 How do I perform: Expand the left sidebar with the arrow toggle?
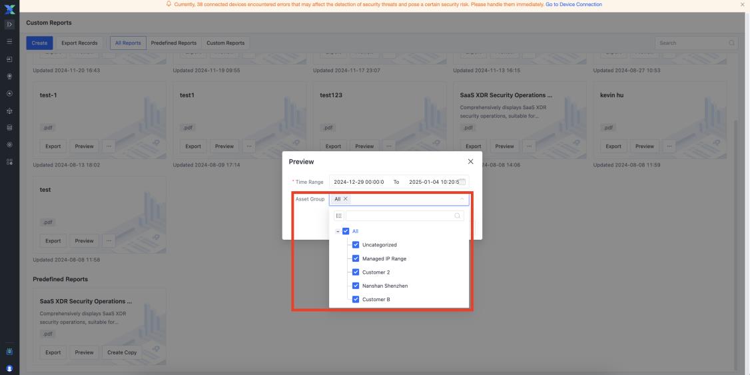click(x=9, y=25)
